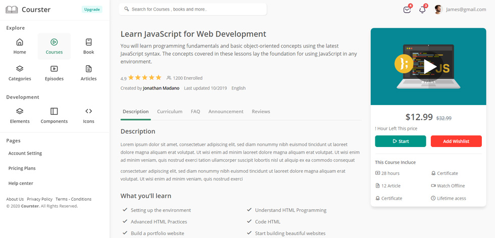This screenshot has height=238, width=495.
Task: Open Categories from the sidebar
Action: click(x=20, y=73)
